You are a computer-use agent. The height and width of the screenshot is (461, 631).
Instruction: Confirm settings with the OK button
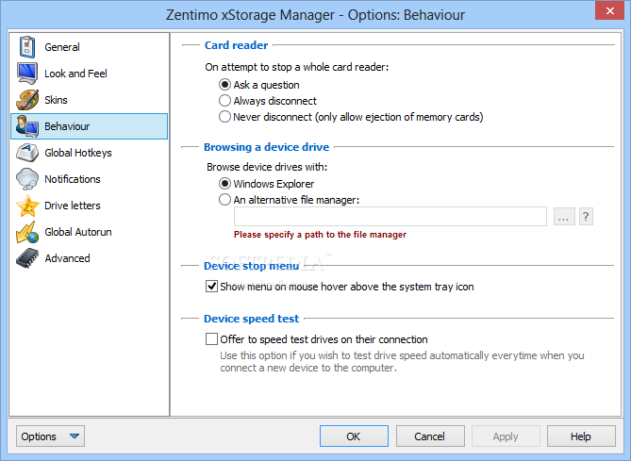click(354, 436)
